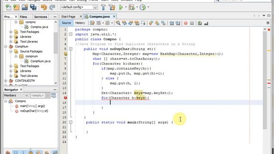Collapse the Compno class node in Navigator
Screen dimensions: 274x154
6,101
